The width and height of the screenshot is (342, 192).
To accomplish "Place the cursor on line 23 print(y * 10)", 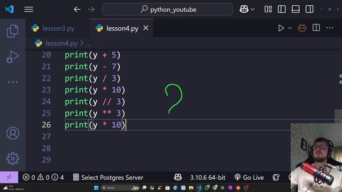I will [x=95, y=90].
